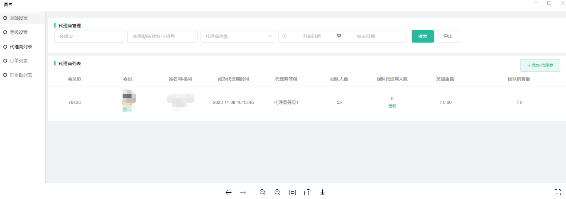Screen dimensions: 566x199
Task: Open the 结束日期 date picker
Action: tap(366, 36)
